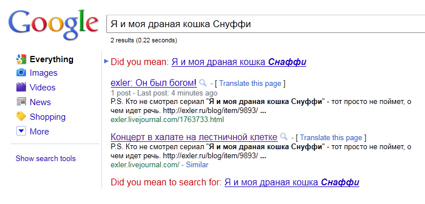Screen dimensions: 425x204
Task: Click the Google logo
Action: (x=53, y=25)
